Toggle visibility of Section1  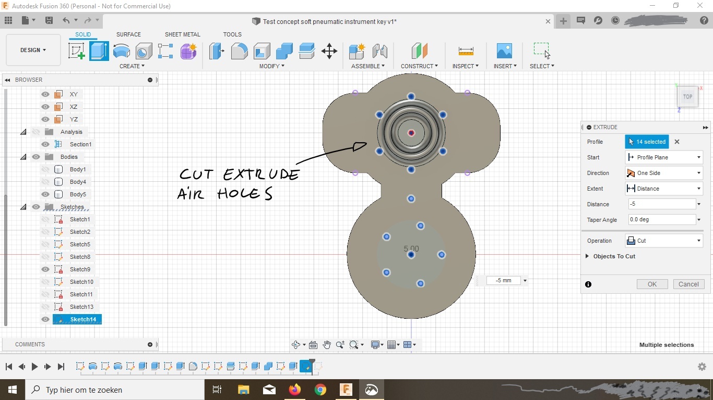[45, 144]
